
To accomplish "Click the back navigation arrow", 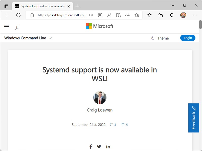I will (7, 15).
